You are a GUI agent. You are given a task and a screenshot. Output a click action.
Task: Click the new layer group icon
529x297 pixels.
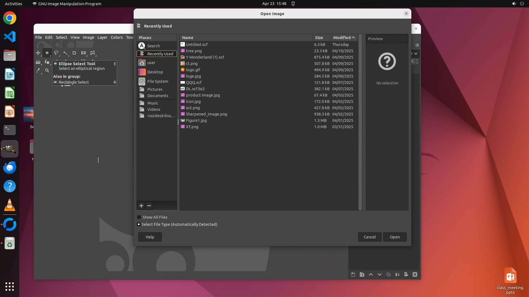pyautogui.click(x=362, y=274)
